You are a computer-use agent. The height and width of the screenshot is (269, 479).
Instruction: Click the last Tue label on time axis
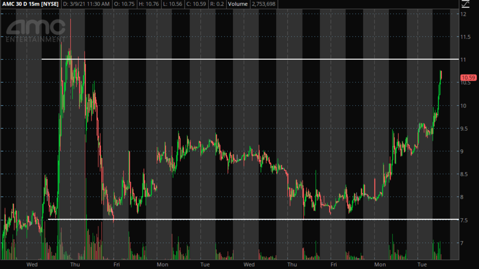(422, 264)
